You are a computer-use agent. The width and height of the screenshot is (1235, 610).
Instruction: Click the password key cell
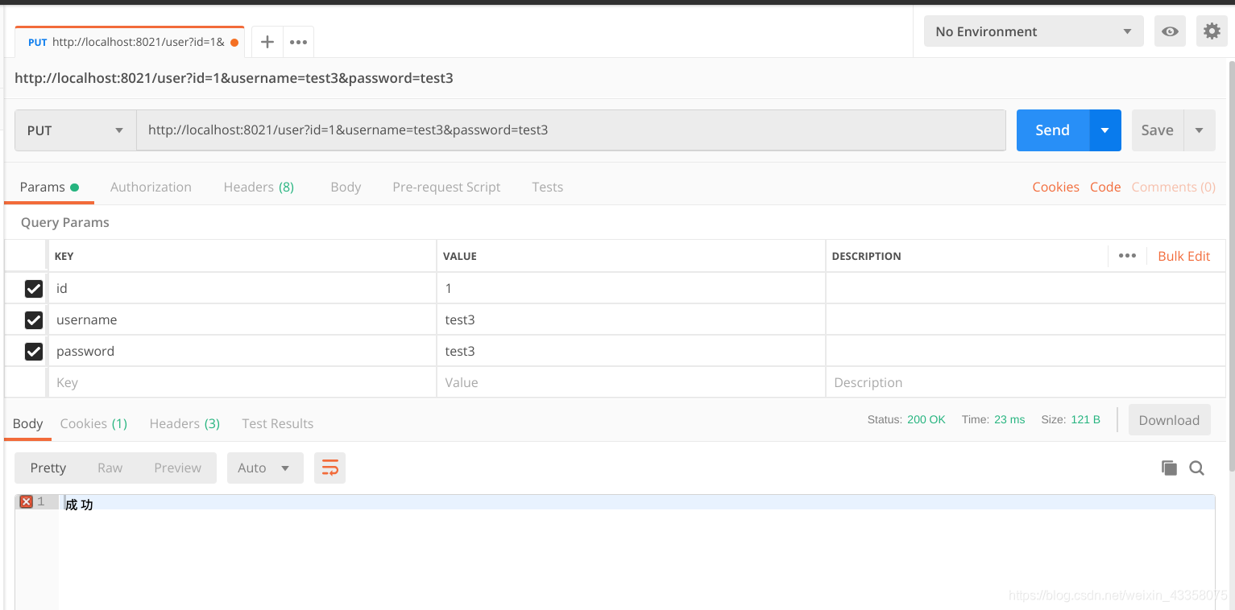(x=242, y=351)
